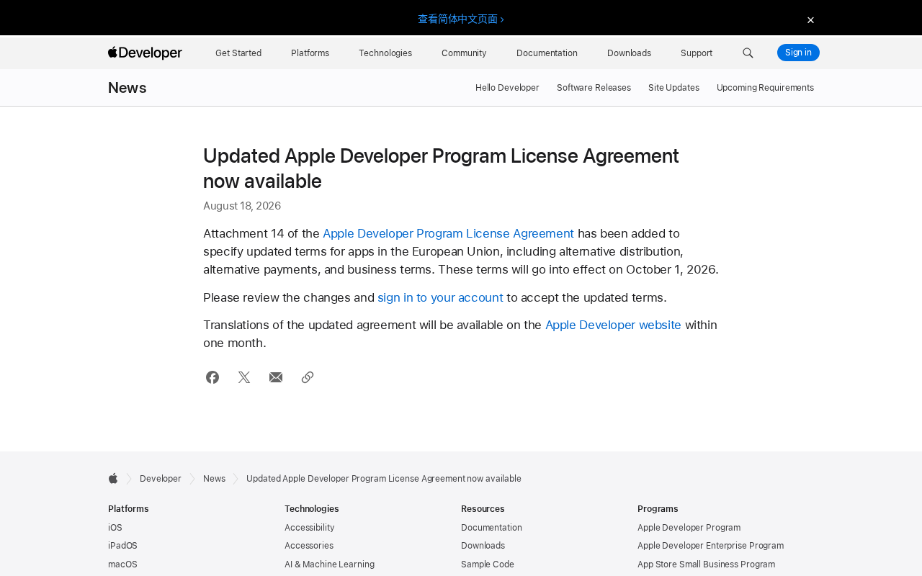Copy the article link icon
This screenshot has width=922, height=576.
click(x=308, y=377)
